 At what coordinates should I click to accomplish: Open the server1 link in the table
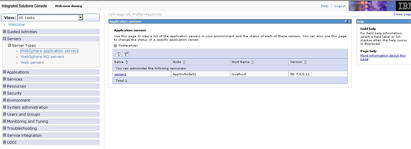120,74
